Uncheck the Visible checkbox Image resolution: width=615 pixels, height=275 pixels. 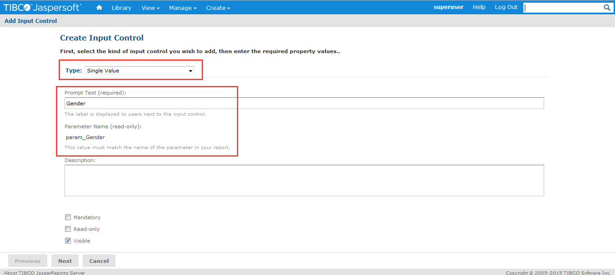[x=68, y=240]
